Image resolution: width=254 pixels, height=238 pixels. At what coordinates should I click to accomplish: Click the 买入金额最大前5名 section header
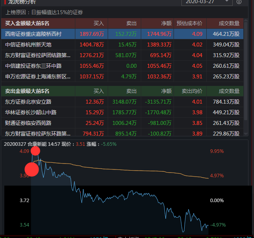point(27,24)
